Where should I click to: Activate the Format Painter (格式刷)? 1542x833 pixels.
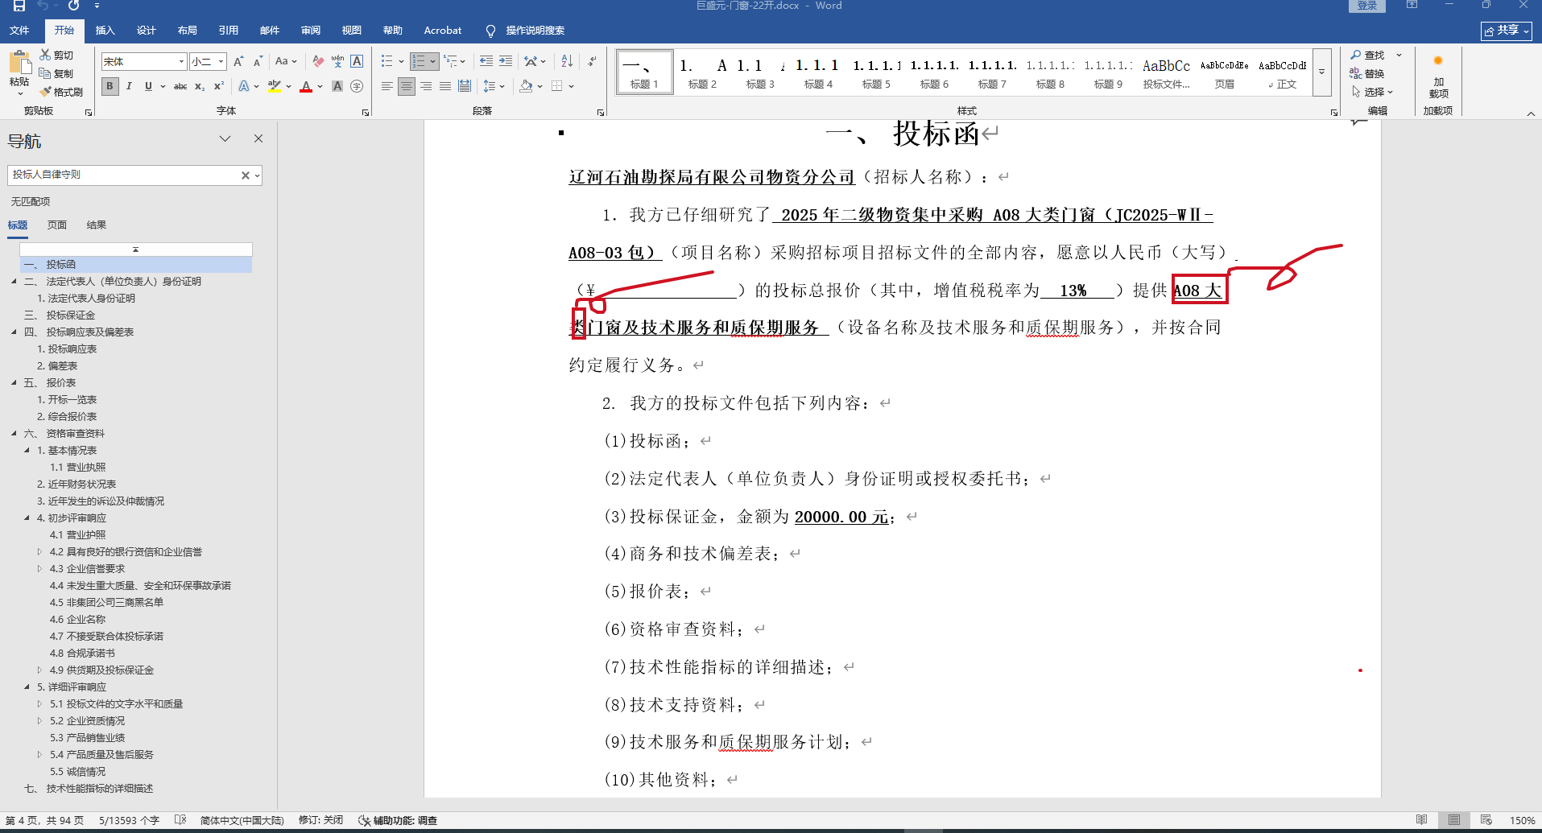coord(61,92)
